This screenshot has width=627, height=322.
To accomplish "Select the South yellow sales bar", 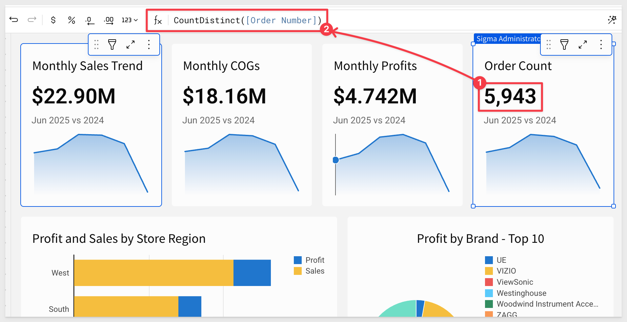I will (126, 306).
